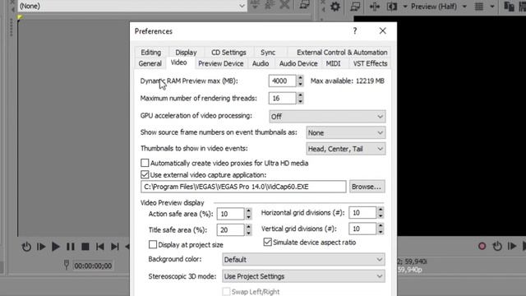Open the Preview Device tab
This screenshot has width=526, height=296.
click(221, 63)
